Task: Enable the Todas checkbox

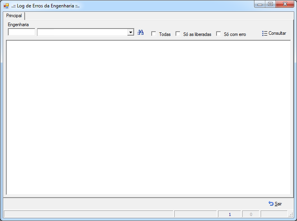Action: (x=154, y=34)
